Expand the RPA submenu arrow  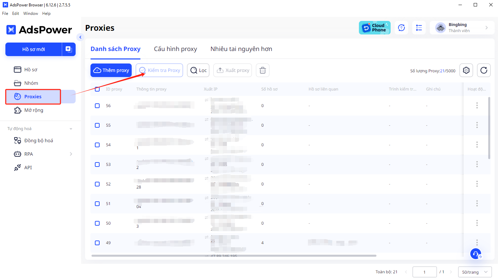coord(71,154)
